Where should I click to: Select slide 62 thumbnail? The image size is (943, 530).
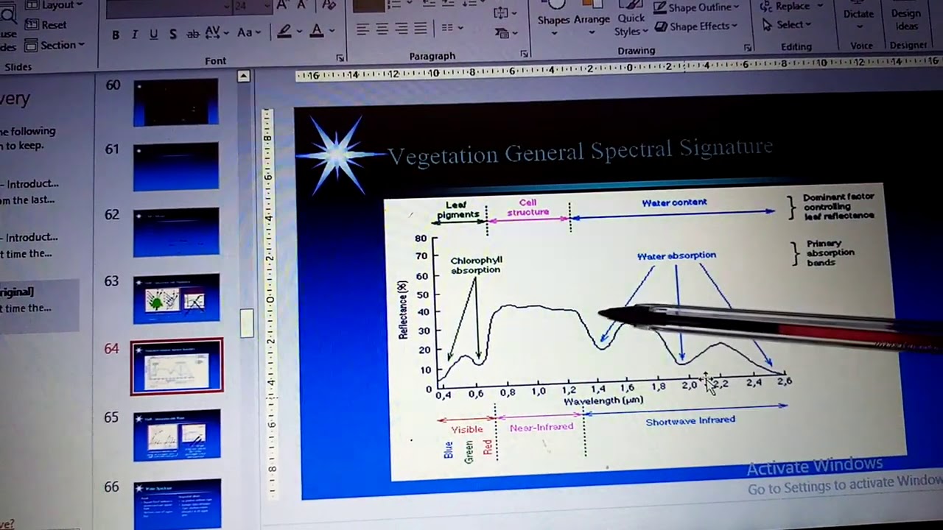[x=176, y=232]
